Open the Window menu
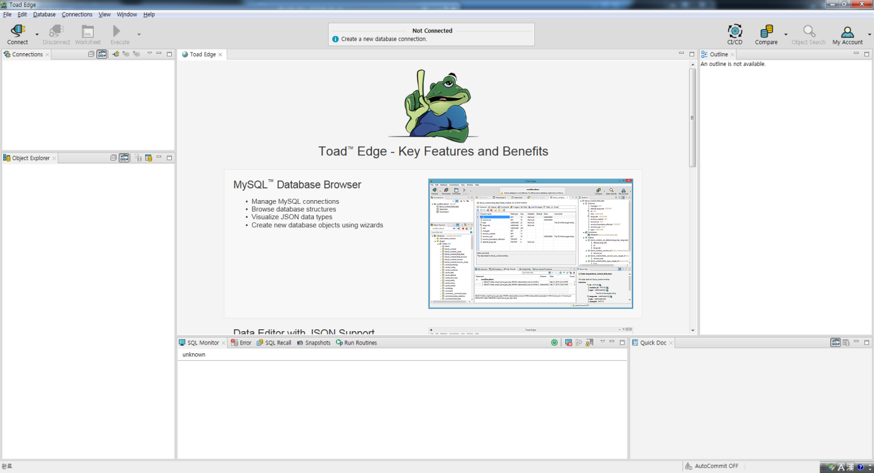This screenshot has width=874, height=473. click(x=127, y=15)
